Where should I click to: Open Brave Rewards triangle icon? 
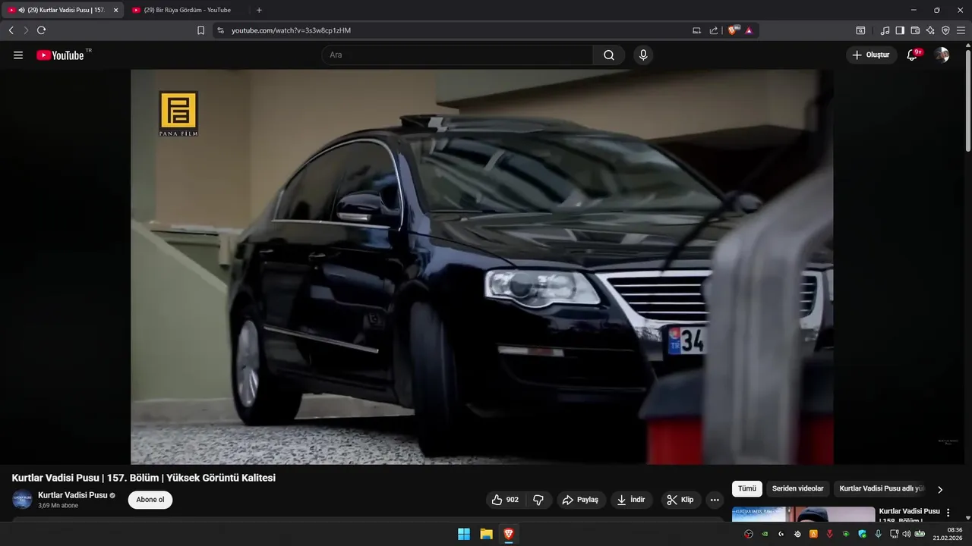(x=749, y=30)
